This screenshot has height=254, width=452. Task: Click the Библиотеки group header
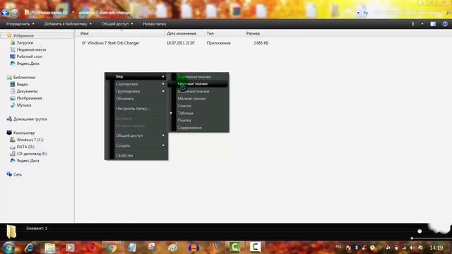(24, 77)
